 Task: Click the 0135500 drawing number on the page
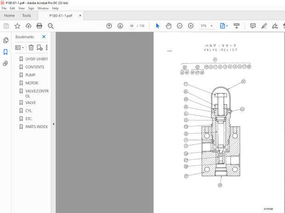pyautogui.click(x=268, y=209)
